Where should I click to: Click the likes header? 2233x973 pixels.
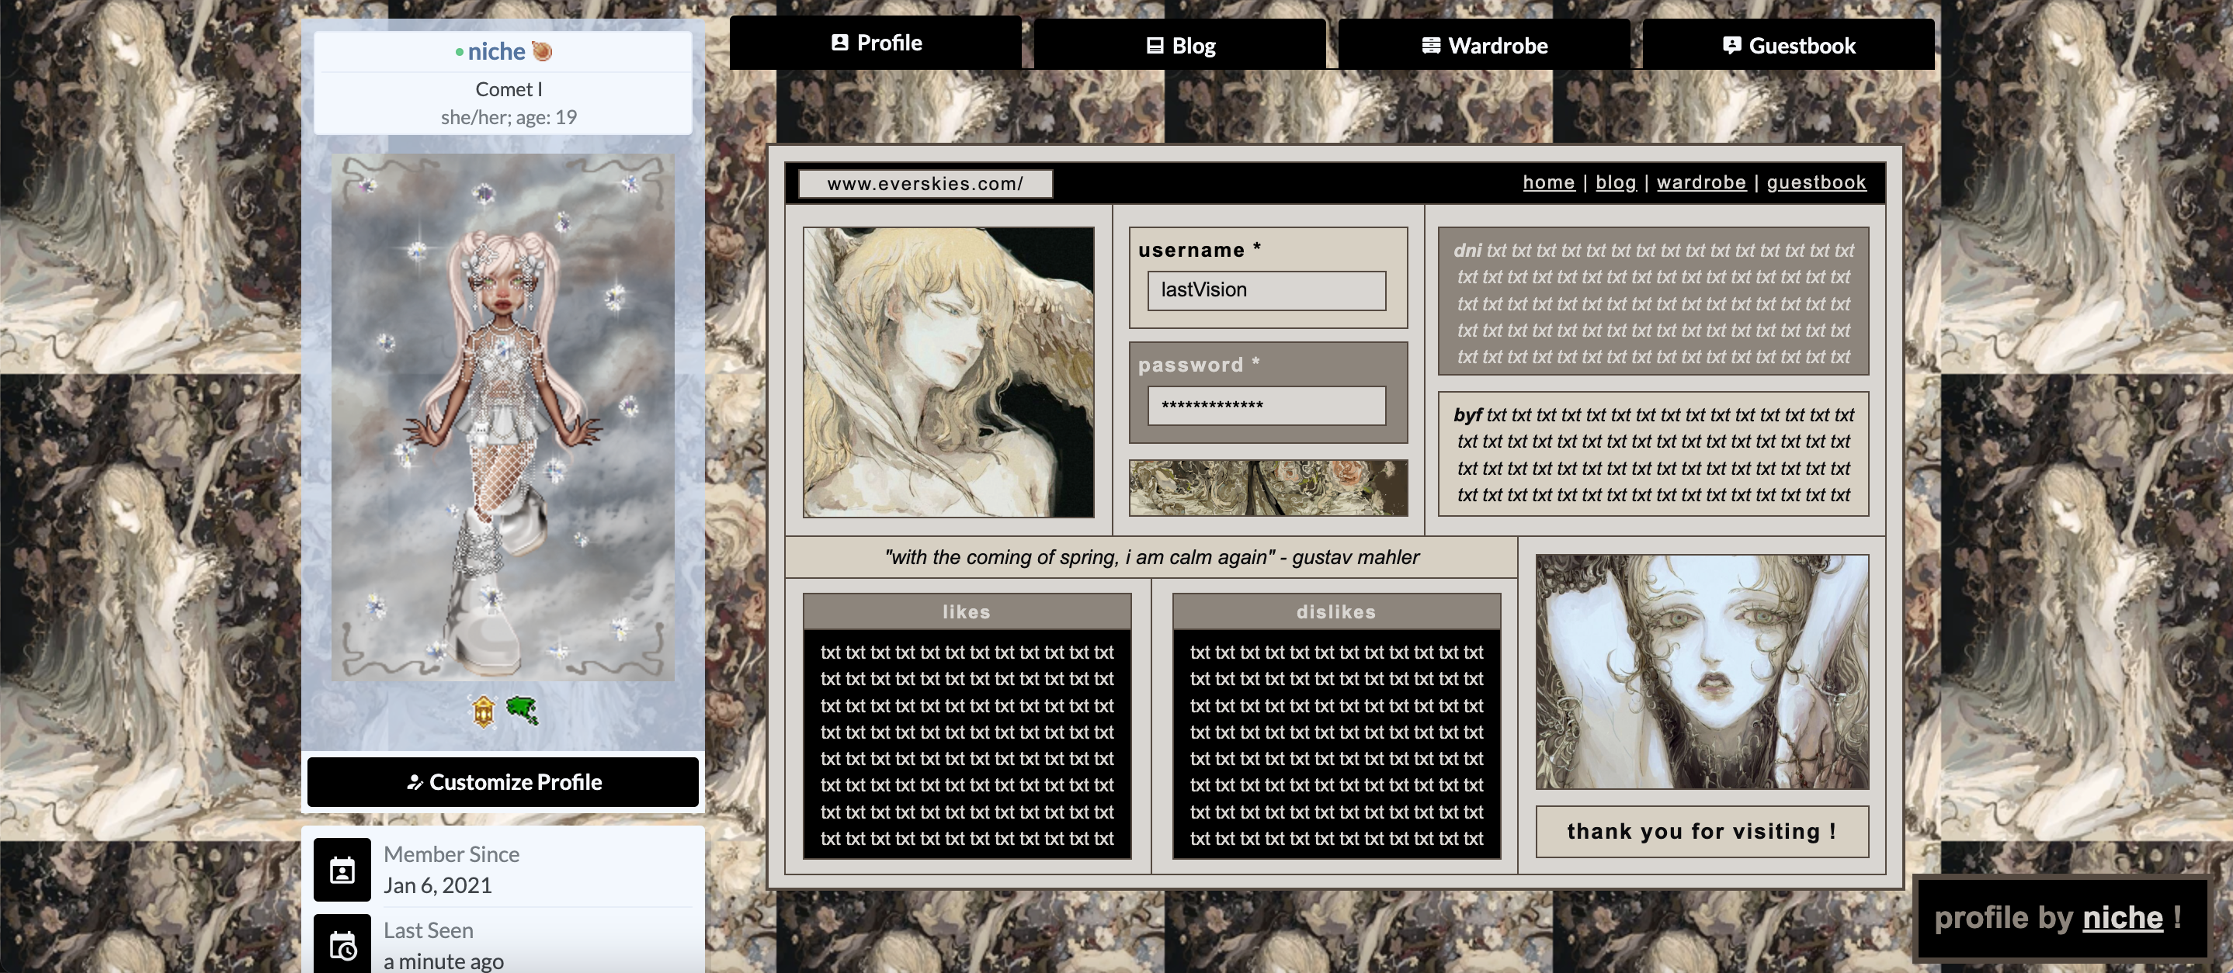point(967,611)
